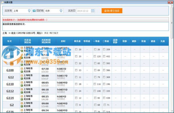Viewport: 174px width, 113px height.
Task: Click the terminal station icon for G108
Action: pyautogui.click(x=22, y=72)
